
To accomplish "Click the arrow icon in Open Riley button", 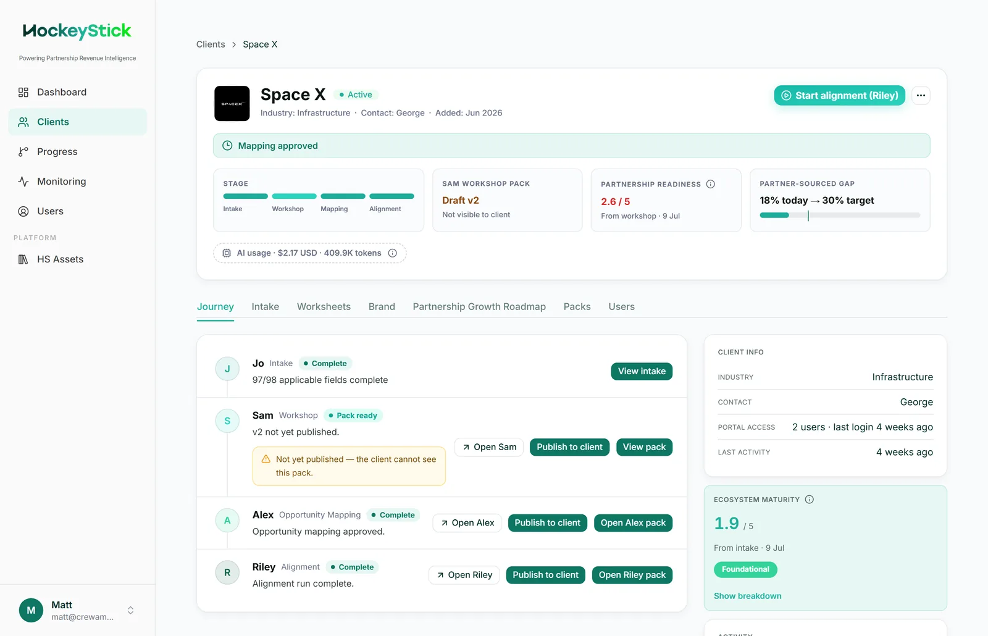I will [440, 575].
